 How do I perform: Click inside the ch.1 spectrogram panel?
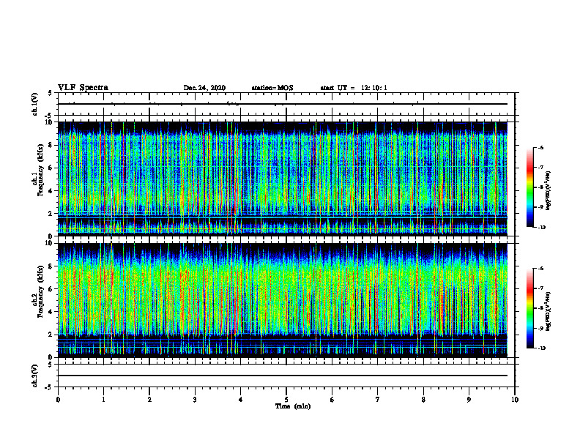point(283,179)
